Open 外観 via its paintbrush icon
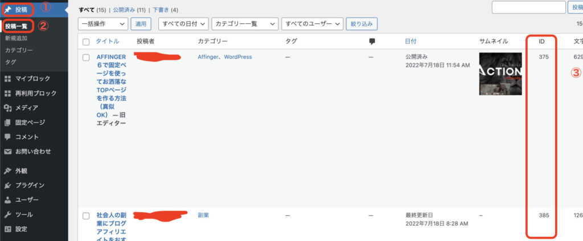This screenshot has height=241, width=583. [7, 171]
